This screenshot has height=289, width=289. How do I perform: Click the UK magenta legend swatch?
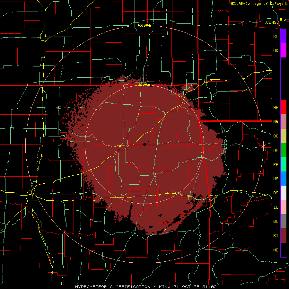tap(284, 50)
